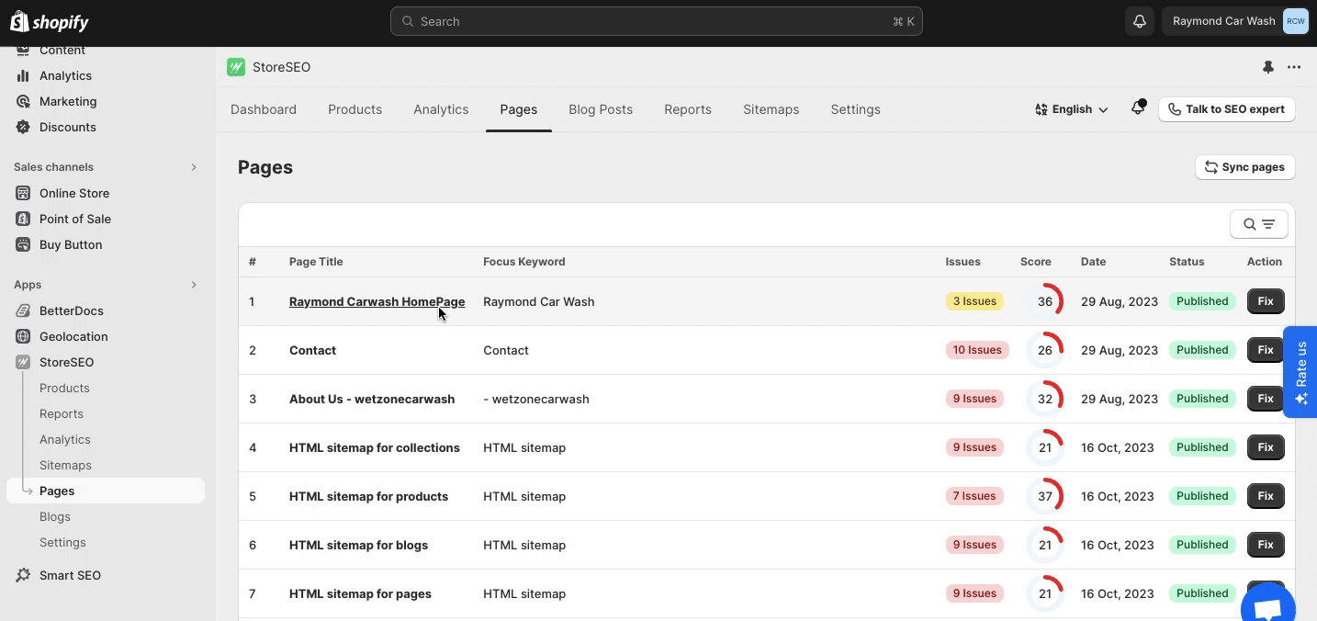The height and width of the screenshot is (621, 1317).
Task: Click the Rate us side tab
Action: [x=1300, y=372]
